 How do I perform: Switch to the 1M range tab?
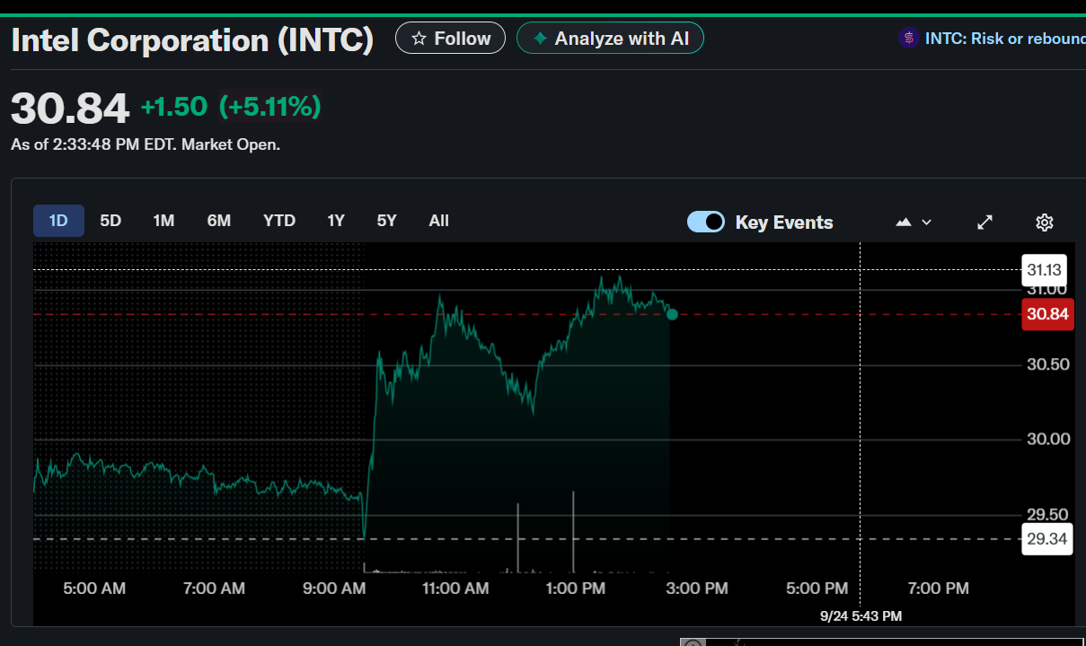click(163, 221)
